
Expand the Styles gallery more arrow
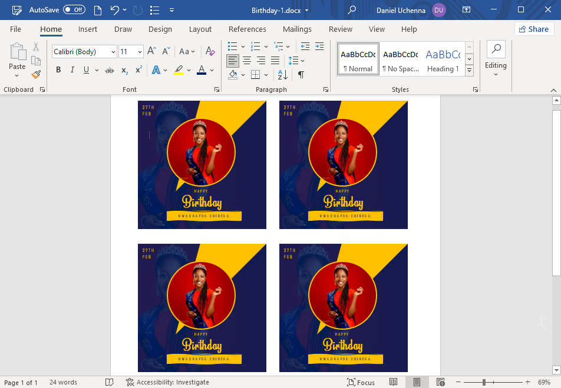(x=470, y=71)
